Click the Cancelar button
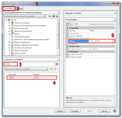This screenshot has height=118, width=122. 75,111
